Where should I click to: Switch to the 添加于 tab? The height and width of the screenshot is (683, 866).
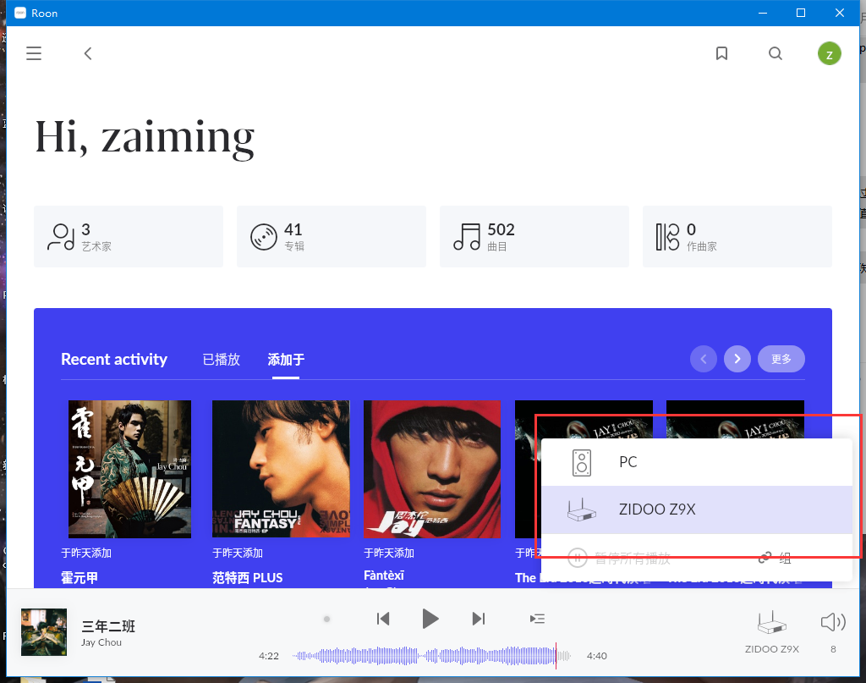tap(286, 360)
